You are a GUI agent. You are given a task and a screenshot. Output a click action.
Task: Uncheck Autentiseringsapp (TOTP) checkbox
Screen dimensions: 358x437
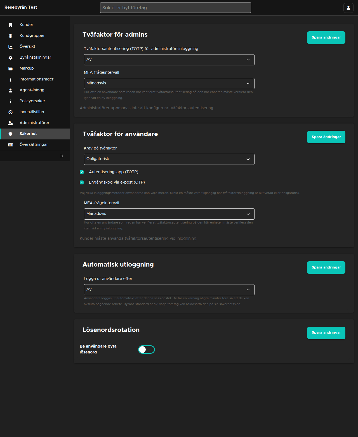[x=82, y=172]
